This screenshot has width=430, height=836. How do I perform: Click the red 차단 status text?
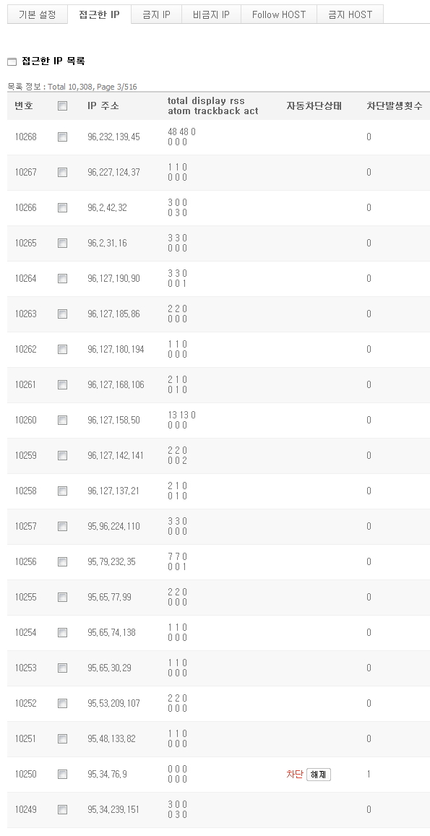click(x=294, y=774)
